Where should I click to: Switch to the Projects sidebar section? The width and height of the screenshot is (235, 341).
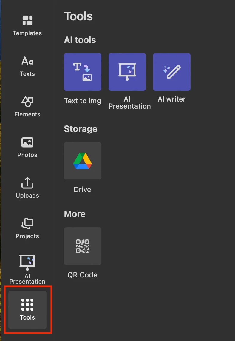[27, 228]
